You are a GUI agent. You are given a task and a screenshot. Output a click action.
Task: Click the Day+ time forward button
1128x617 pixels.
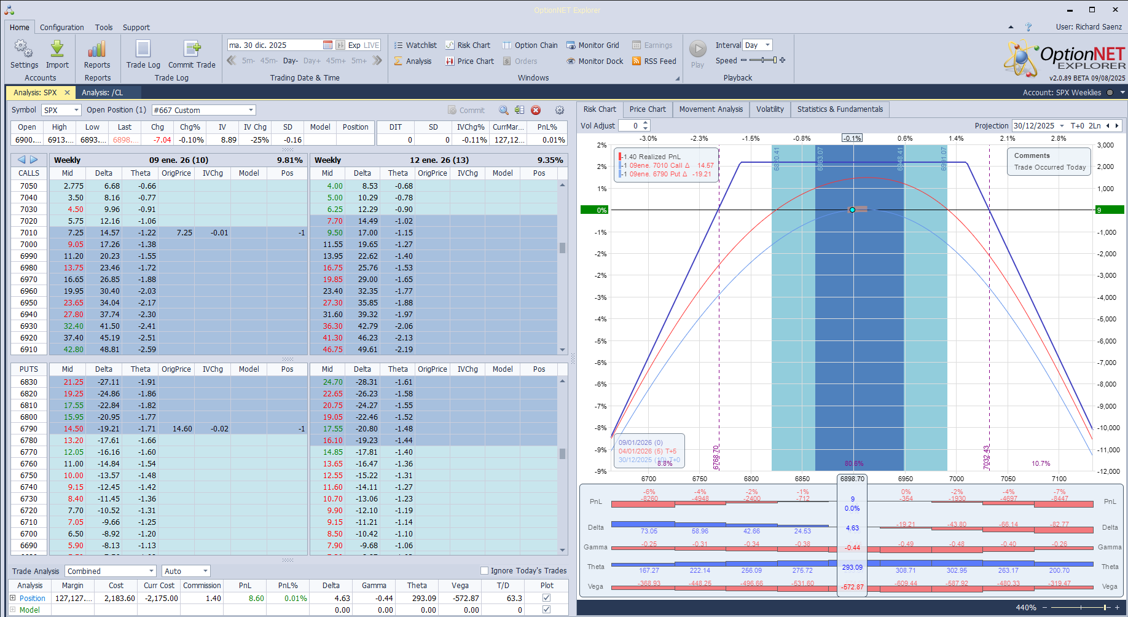[x=312, y=61]
